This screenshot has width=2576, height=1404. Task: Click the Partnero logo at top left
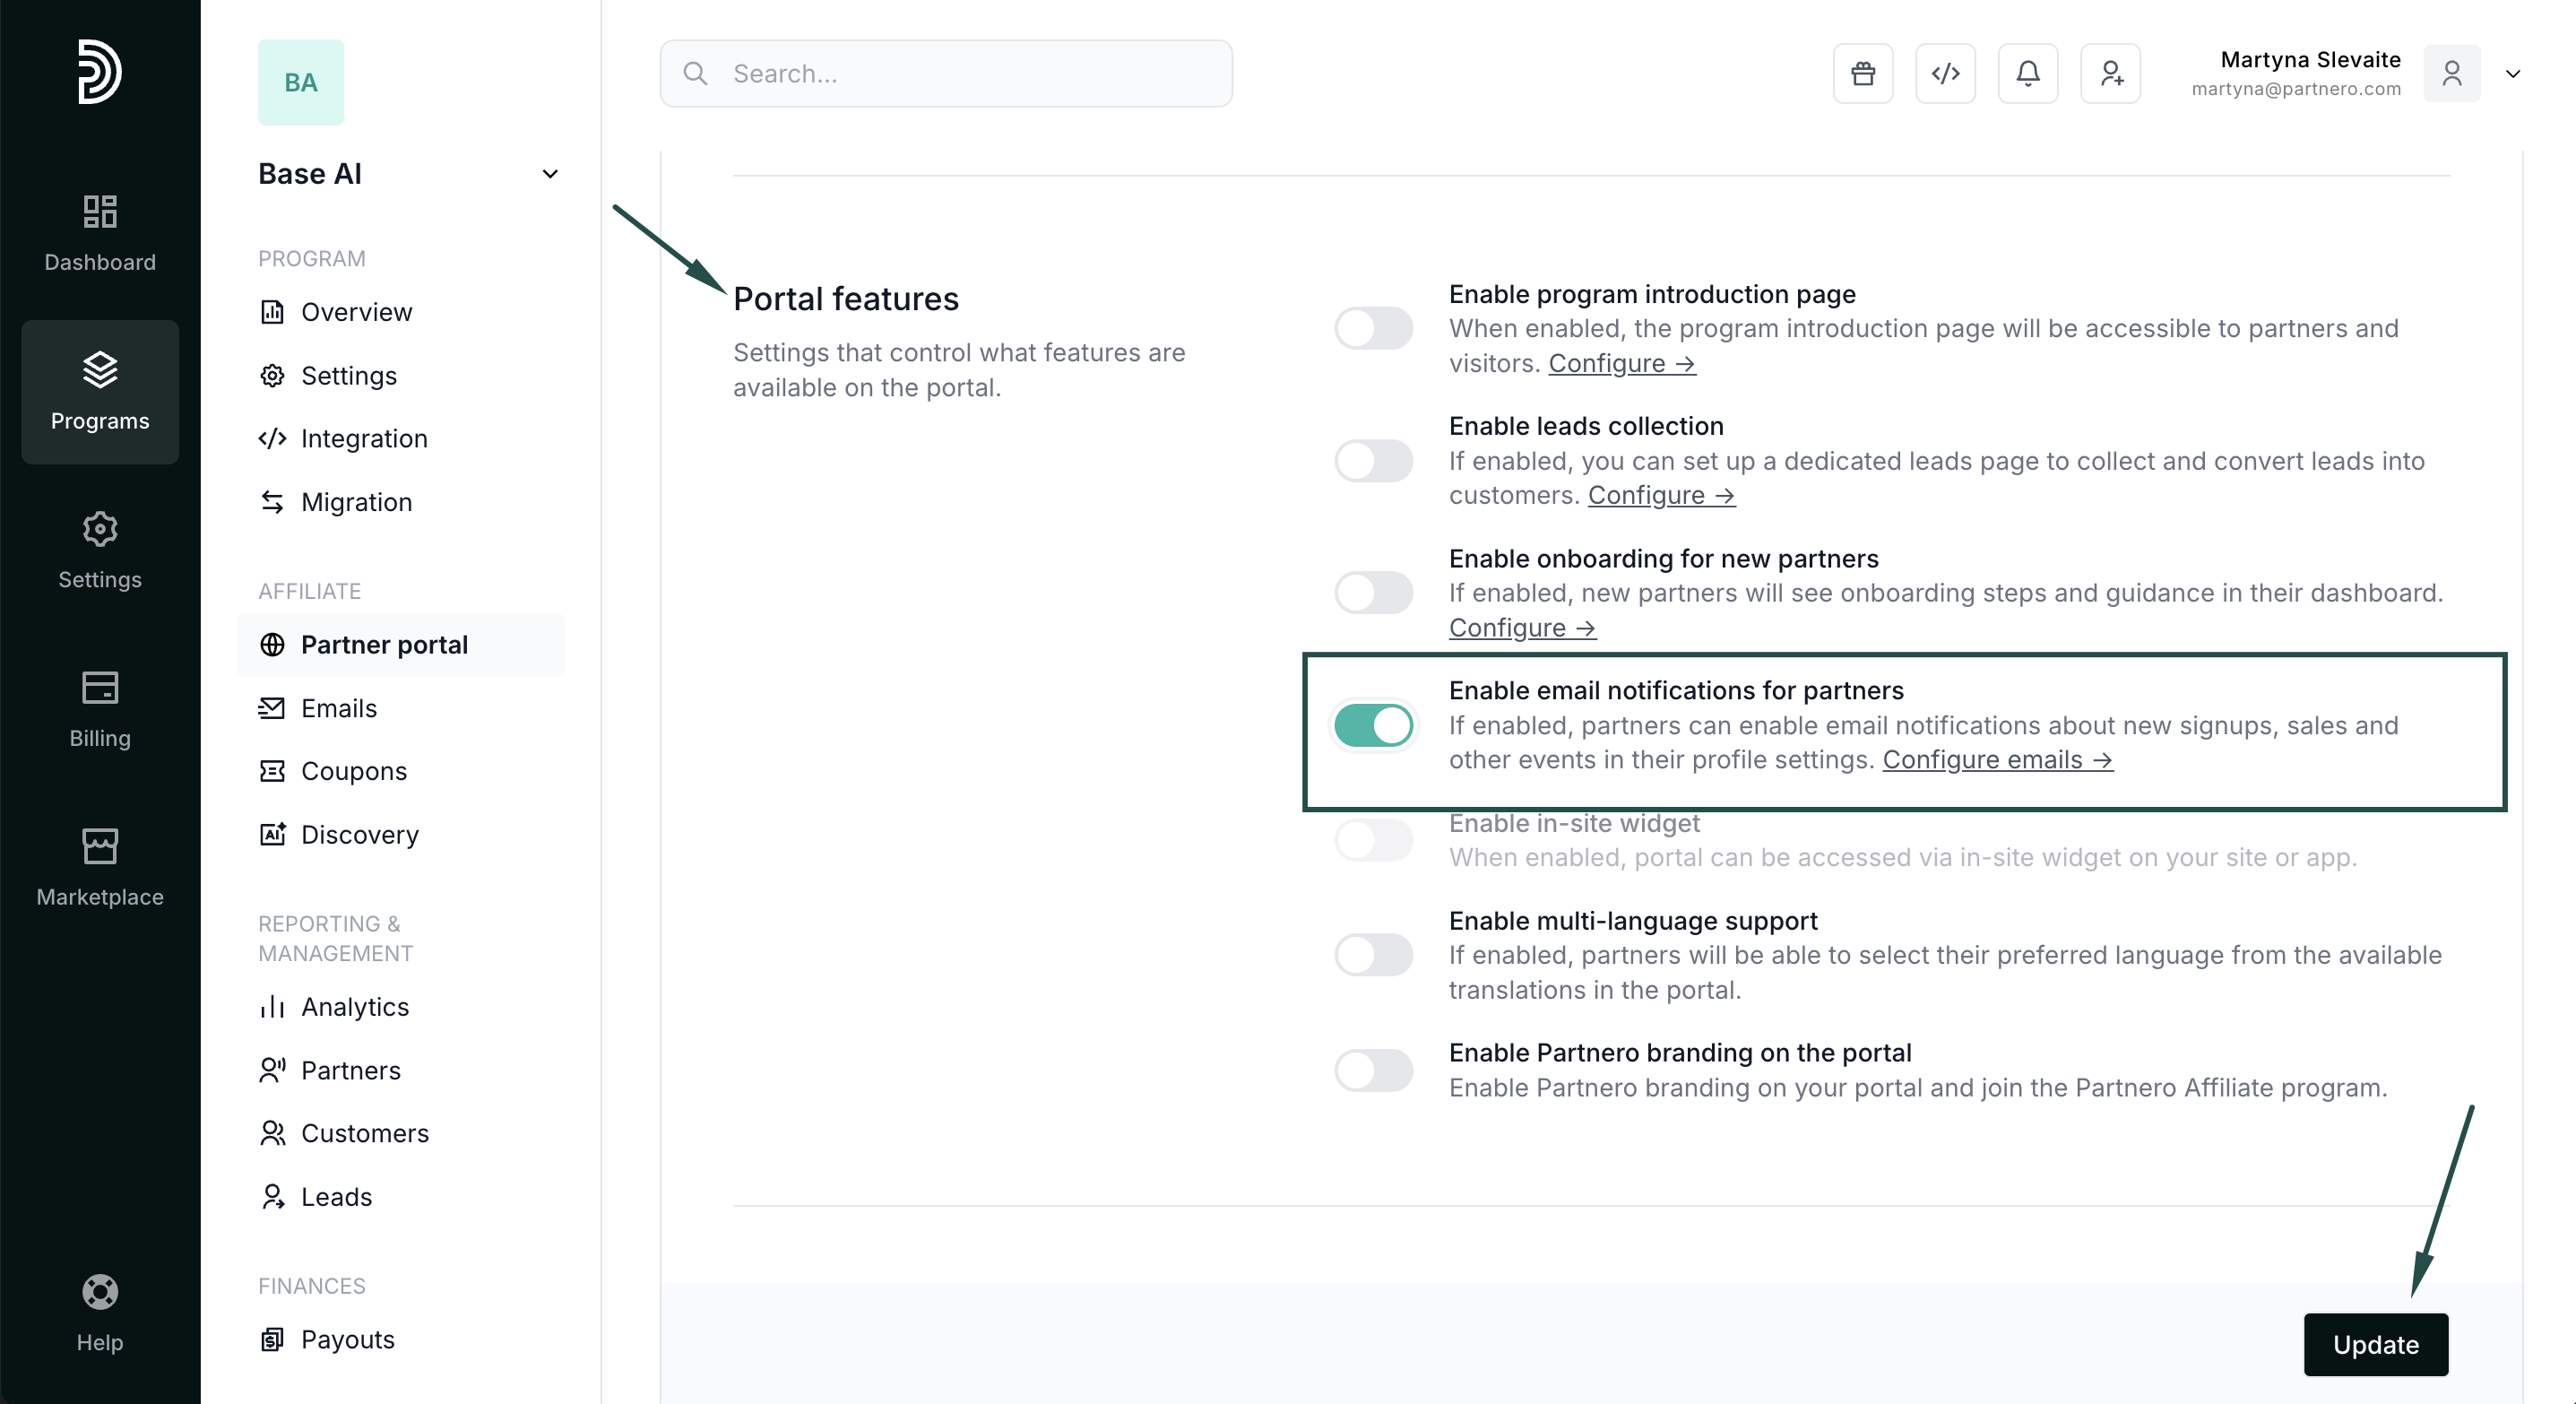tap(100, 71)
